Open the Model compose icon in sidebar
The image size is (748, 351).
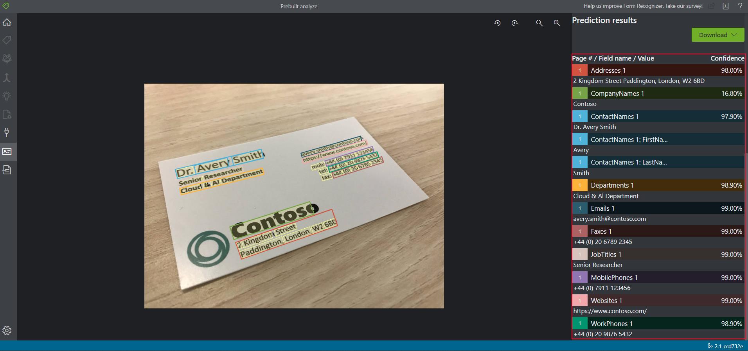coord(7,77)
